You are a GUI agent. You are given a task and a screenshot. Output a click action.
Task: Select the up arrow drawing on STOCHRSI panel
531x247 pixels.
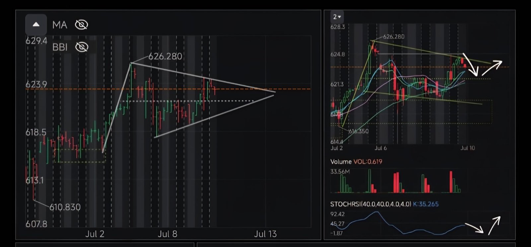(494, 226)
